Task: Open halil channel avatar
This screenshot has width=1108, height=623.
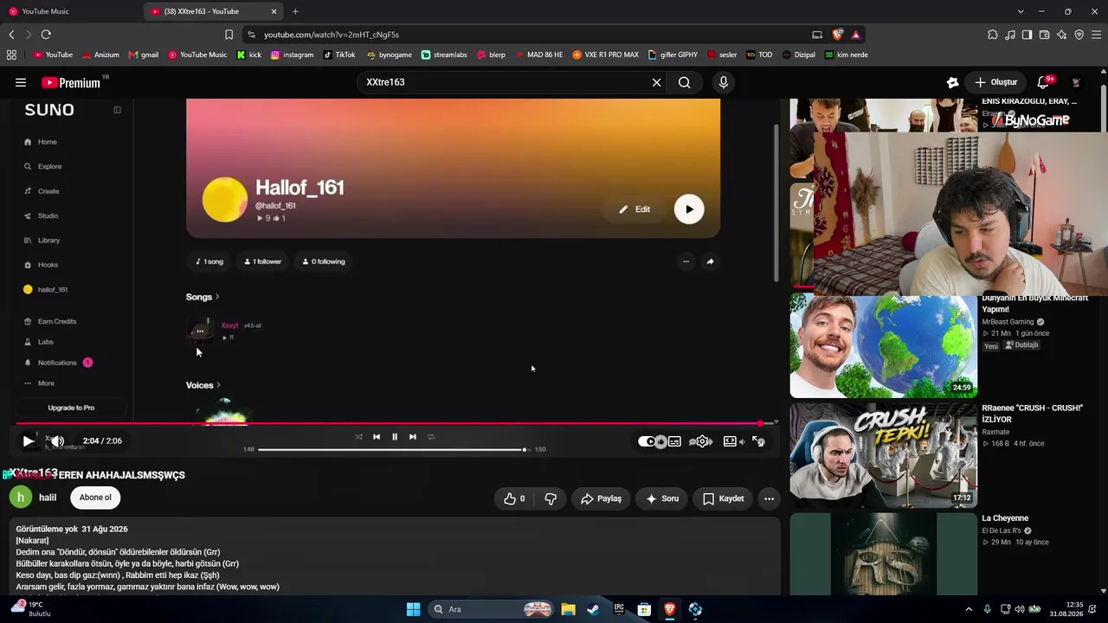Action: [20, 498]
